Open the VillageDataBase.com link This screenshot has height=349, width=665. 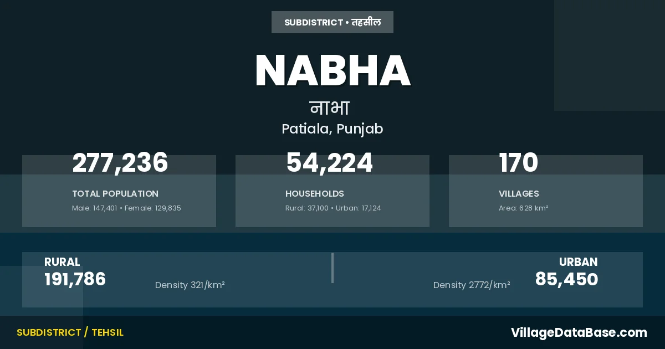579,332
